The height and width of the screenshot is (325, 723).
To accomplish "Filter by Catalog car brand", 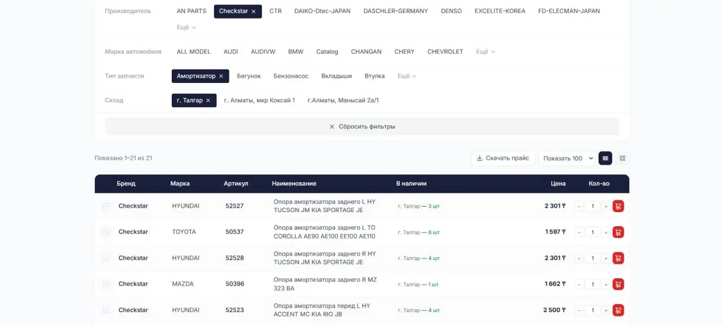I will [x=327, y=52].
